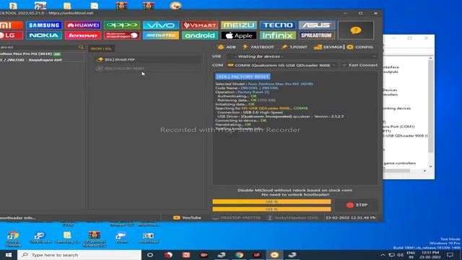Click the Windows Start button
The image size is (462, 260).
point(9,255)
